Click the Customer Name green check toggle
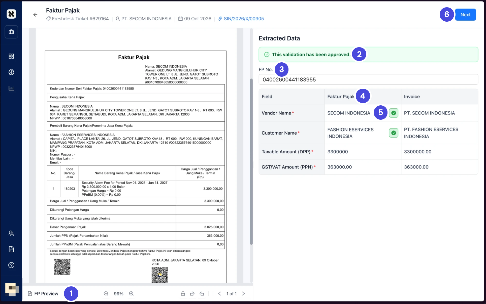 pos(393,133)
